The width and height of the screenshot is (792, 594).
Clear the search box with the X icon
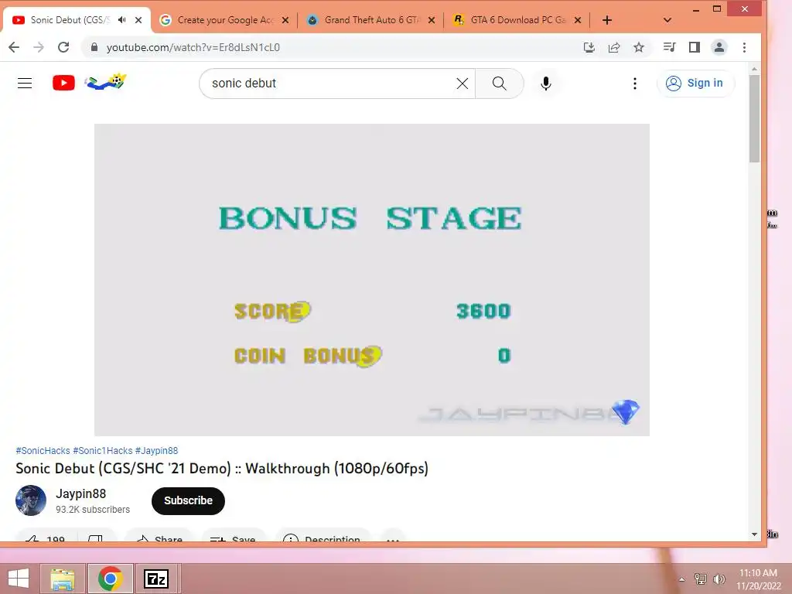tap(463, 84)
